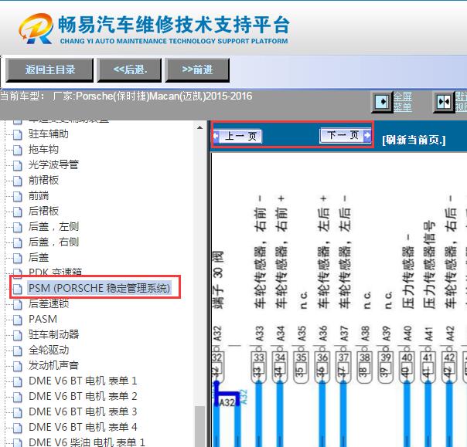
Task: Open the 驻车制动器 entry
Action: [53, 334]
